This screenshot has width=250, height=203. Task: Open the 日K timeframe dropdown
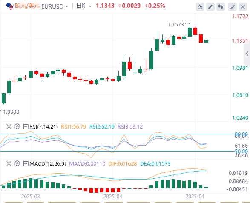pos(90,6)
